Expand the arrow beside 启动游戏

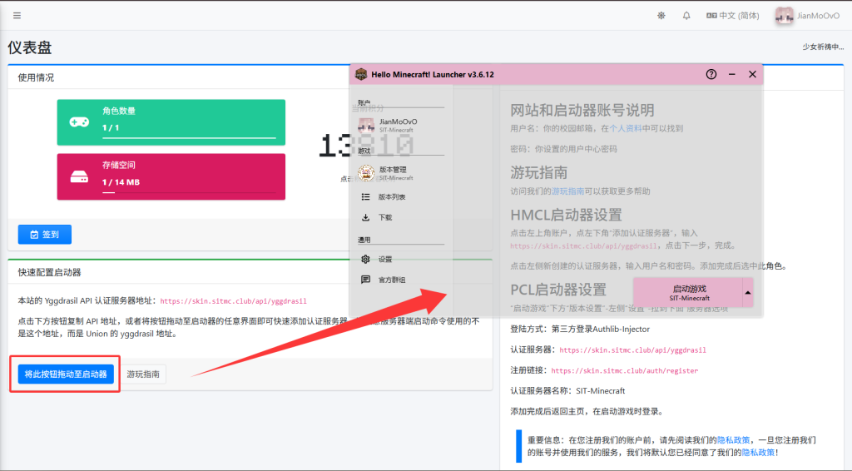click(x=748, y=293)
